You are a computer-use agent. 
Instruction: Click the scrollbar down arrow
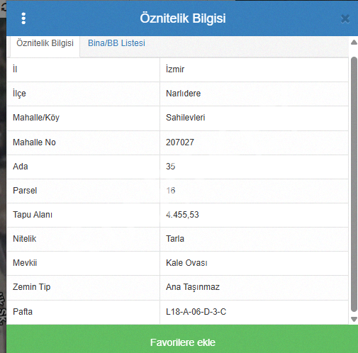click(x=354, y=319)
